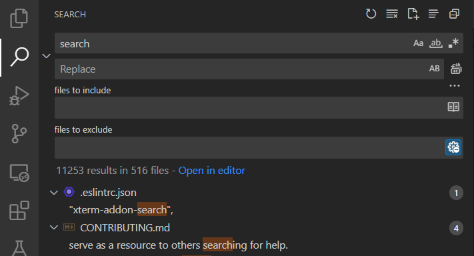Image resolution: width=474 pixels, height=256 pixels.
Task: View search results as tree
Action: pyautogui.click(x=433, y=13)
